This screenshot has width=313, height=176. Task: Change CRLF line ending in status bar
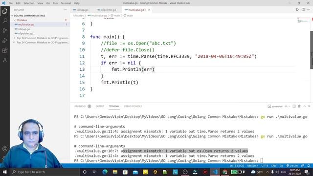273,166
